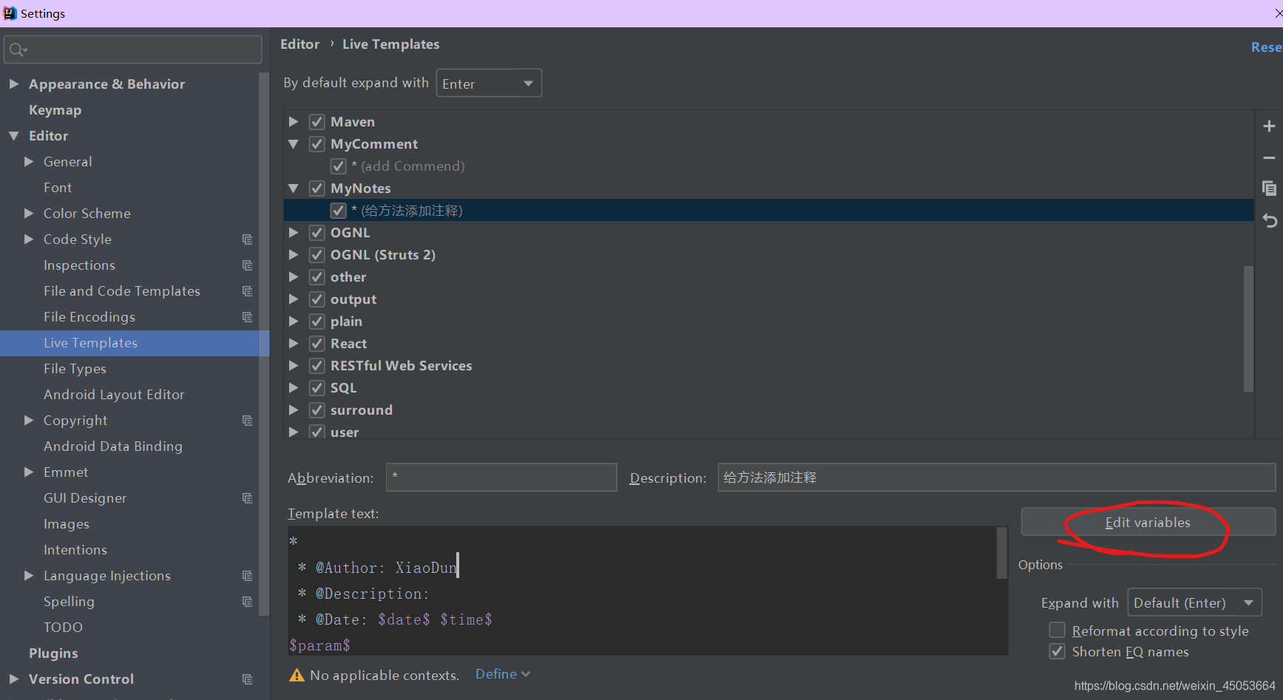Select the surround template group row
The image size is (1283, 700).
[x=769, y=410]
